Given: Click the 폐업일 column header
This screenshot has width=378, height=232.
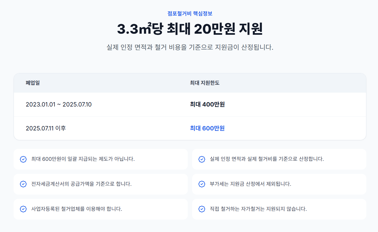Looking at the screenshot, I should pyautogui.click(x=33, y=83).
